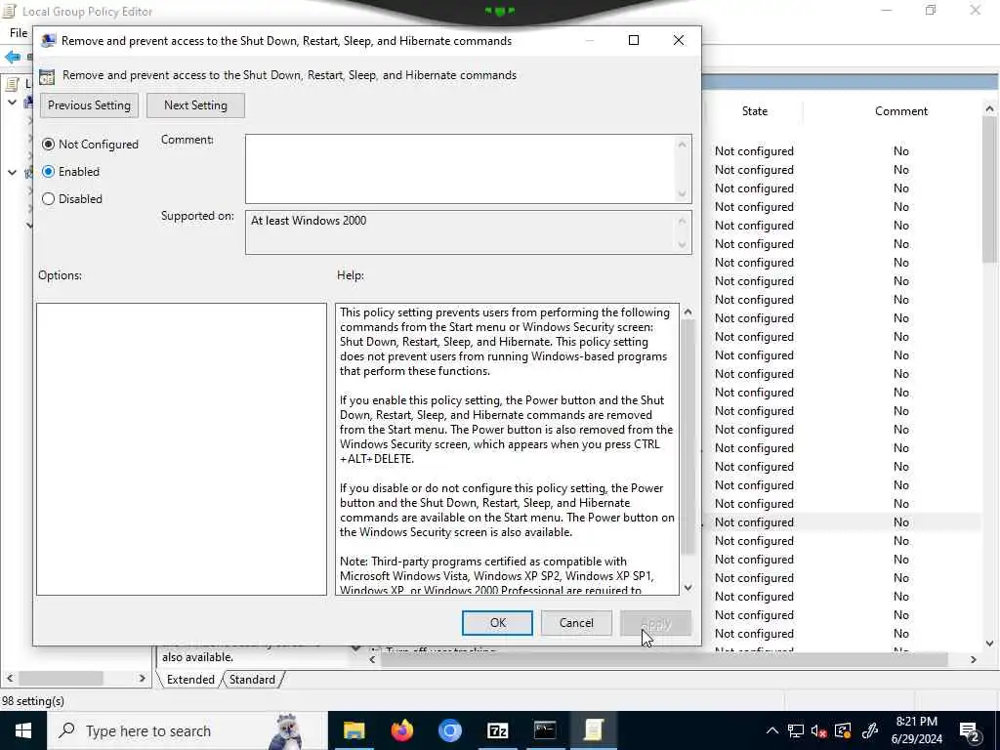
Task: Click the settings list scroll-down arrow
Action: tap(989, 644)
